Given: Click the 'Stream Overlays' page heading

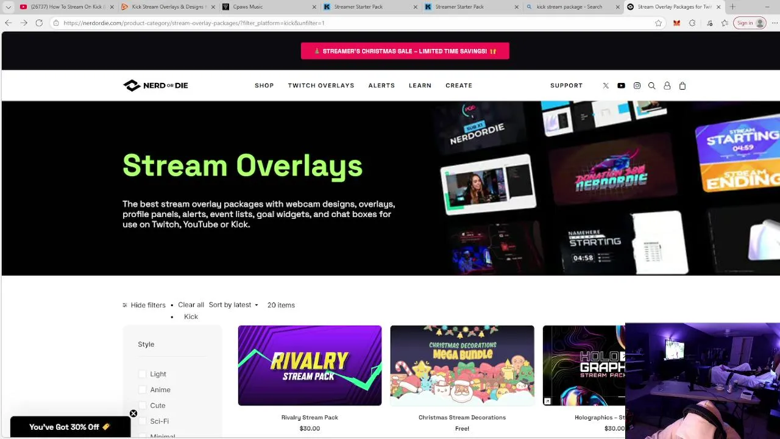Looking at the screenshot, I should coord(243,166).
